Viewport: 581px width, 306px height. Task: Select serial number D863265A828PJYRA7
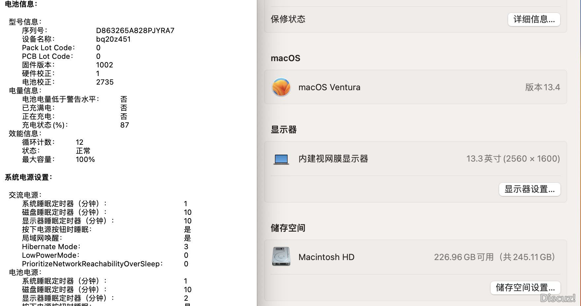[135, 30]
